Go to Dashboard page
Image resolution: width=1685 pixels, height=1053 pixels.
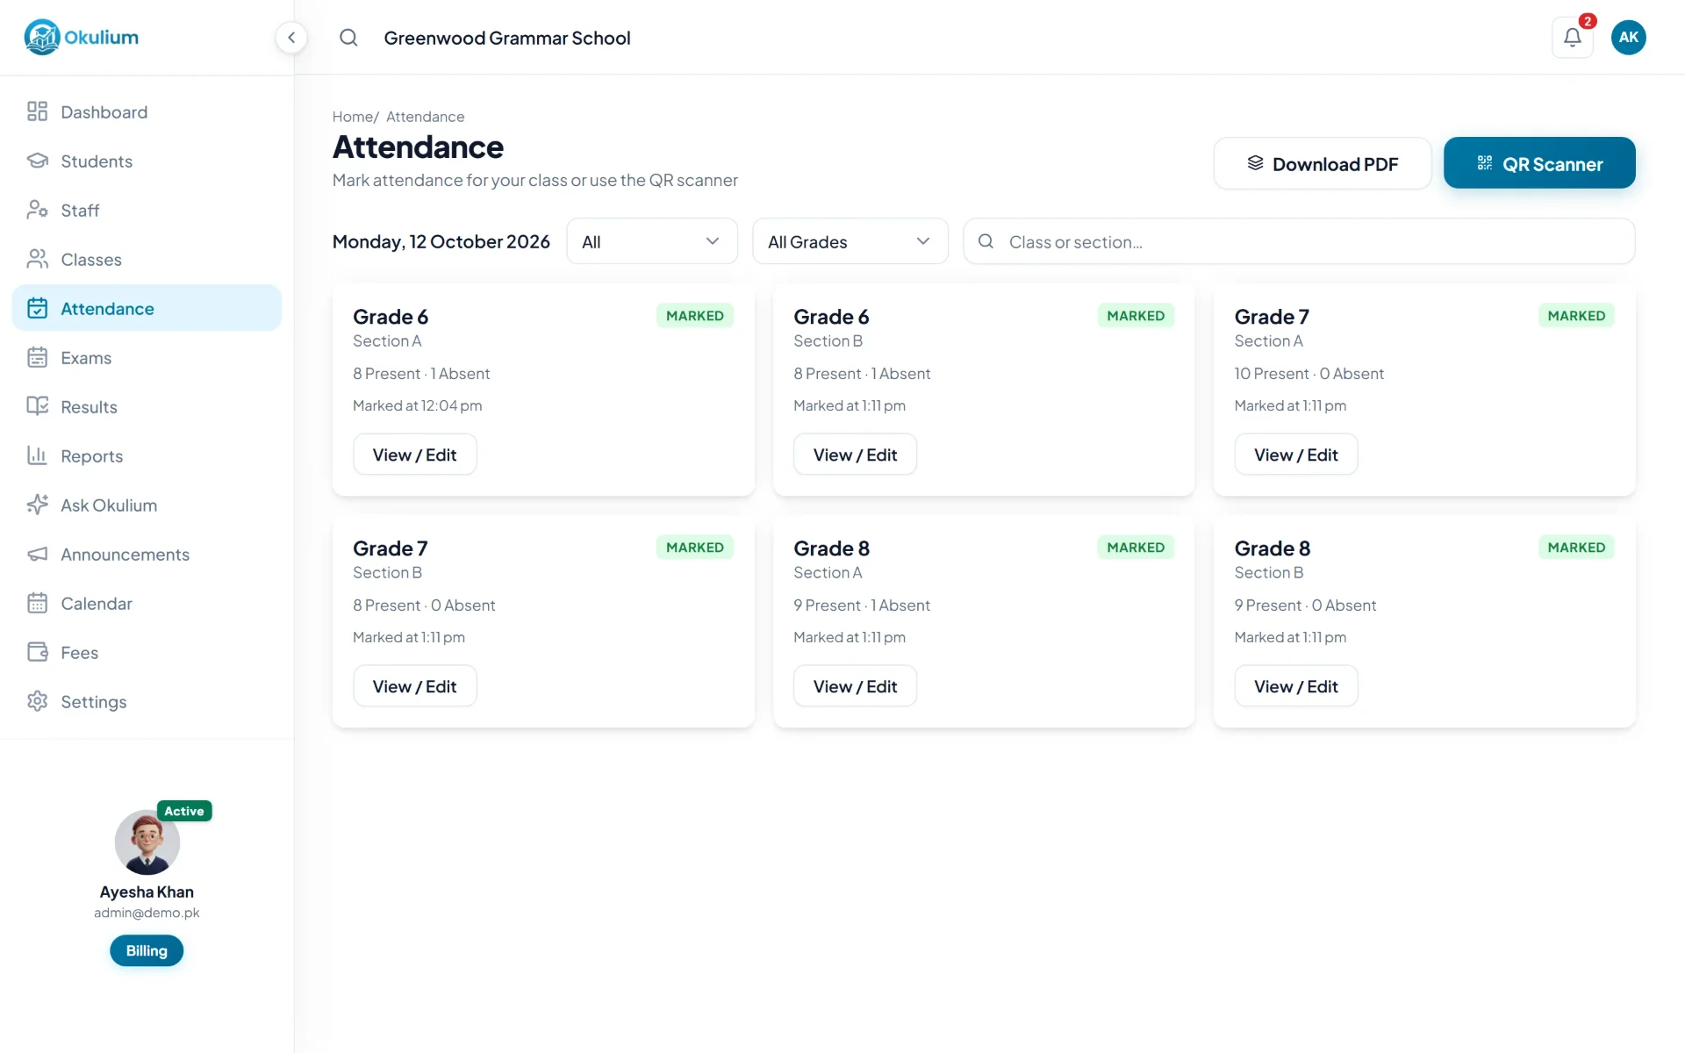147,112
